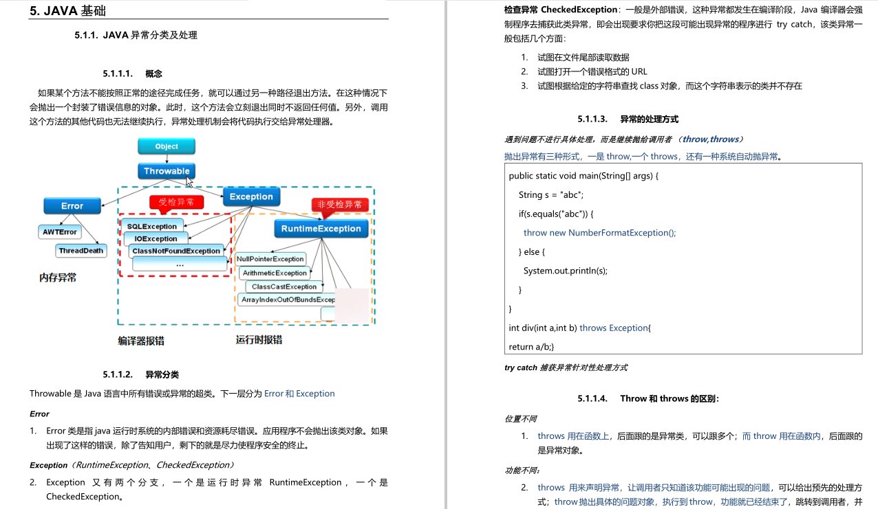Click the Exception node in the diagram
Image resolution: width=878 pixels, height=509 pixels.
coord(251,196)
